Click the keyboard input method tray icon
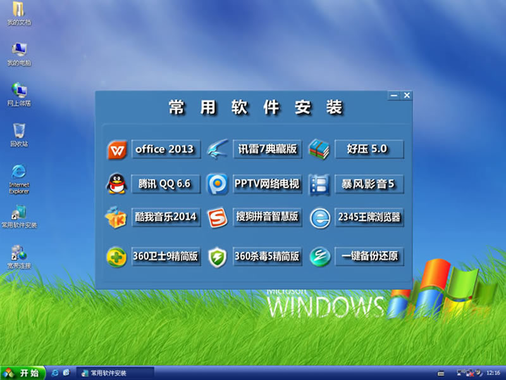This screenshot has height=380, width=506. [x=441, y=374]
